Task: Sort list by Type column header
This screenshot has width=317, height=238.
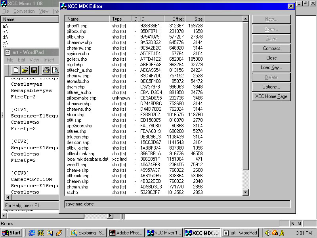Action: tap(120, 19)
